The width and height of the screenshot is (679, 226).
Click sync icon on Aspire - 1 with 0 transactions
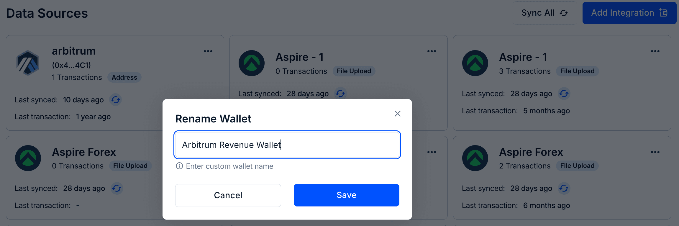click(x=340, y=94)
